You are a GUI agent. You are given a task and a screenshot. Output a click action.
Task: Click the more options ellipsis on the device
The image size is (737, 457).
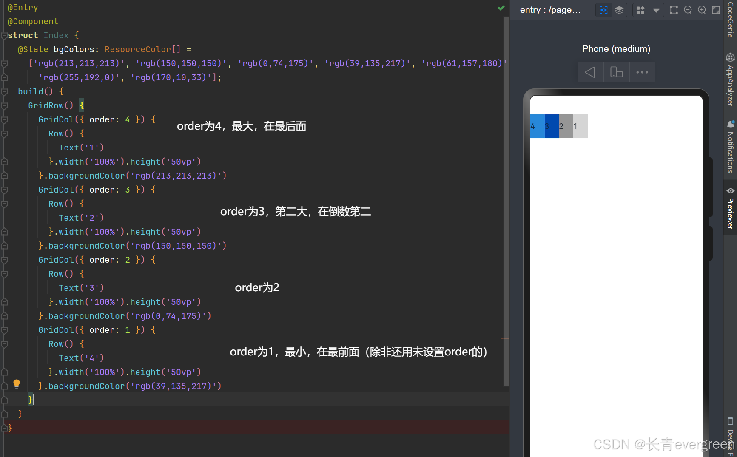click(642, 72)
